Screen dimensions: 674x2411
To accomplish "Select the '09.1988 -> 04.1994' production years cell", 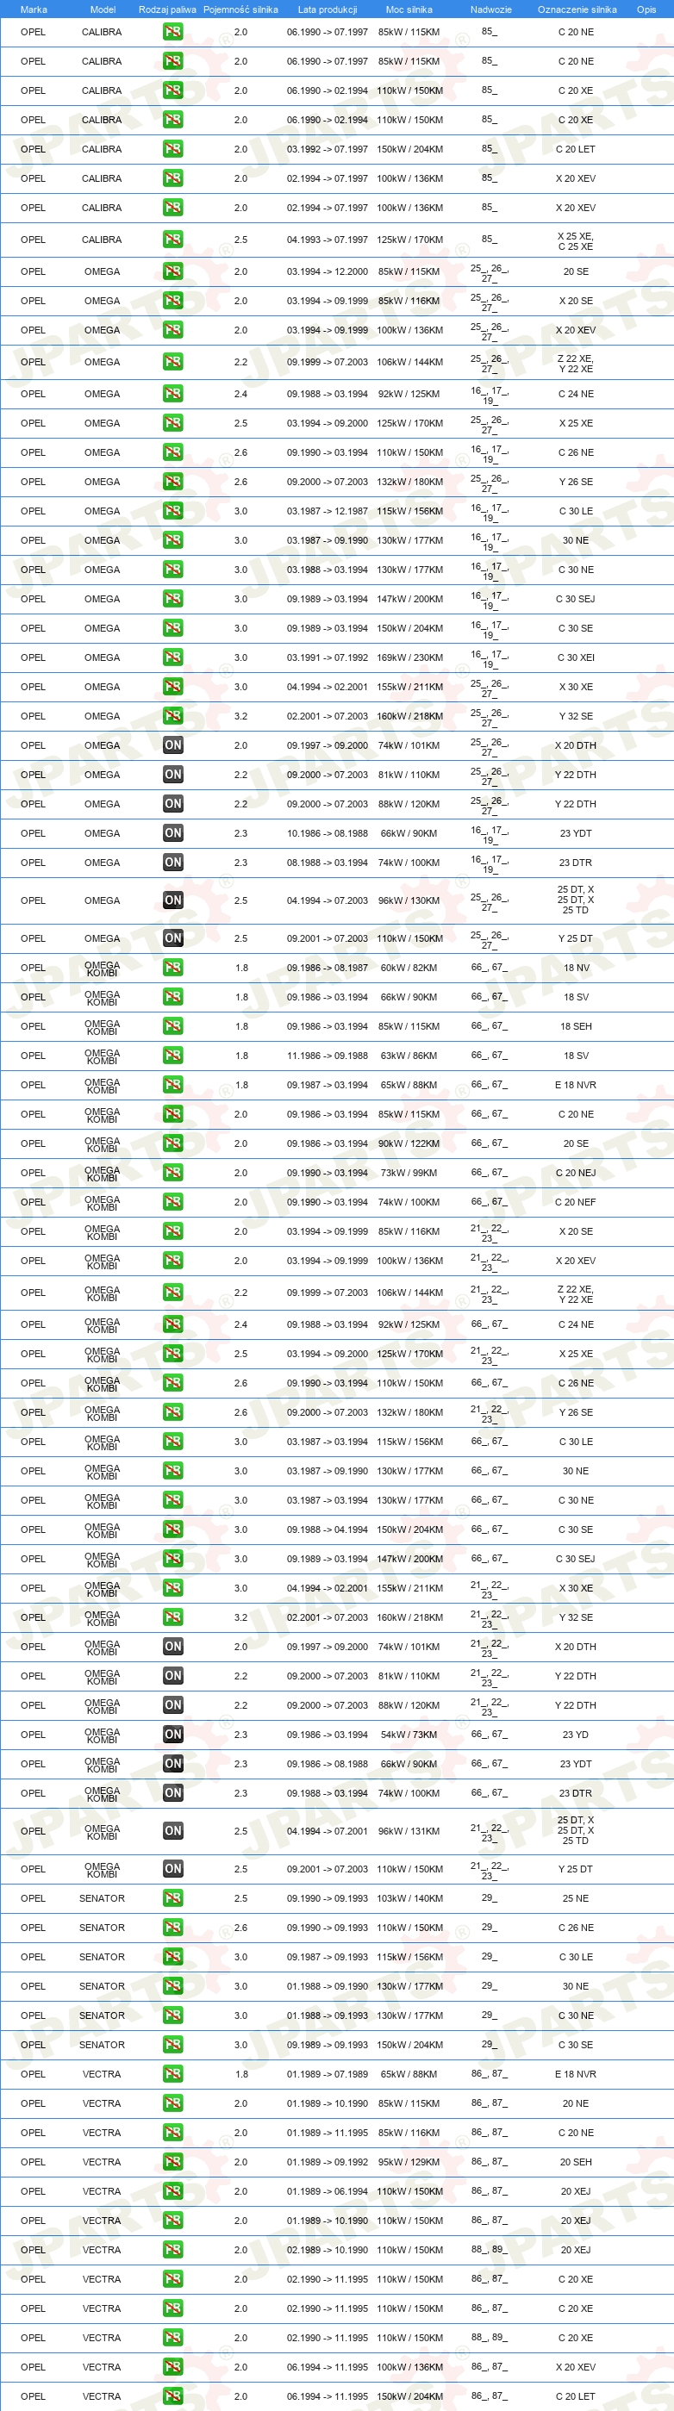I will tap(328, 1529).
